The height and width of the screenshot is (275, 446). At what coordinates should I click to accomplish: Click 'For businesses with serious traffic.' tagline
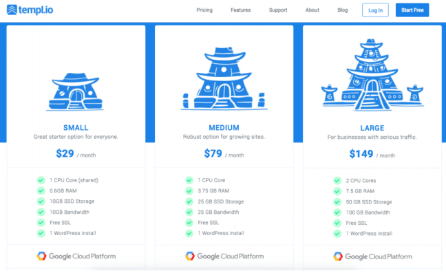(372, 137)
